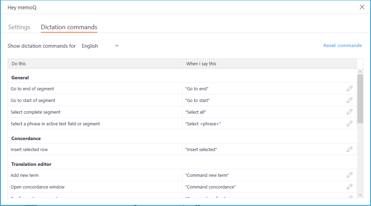Click the "When I say this" column header
Screen dimensions: 371x206
pos(201,64)
